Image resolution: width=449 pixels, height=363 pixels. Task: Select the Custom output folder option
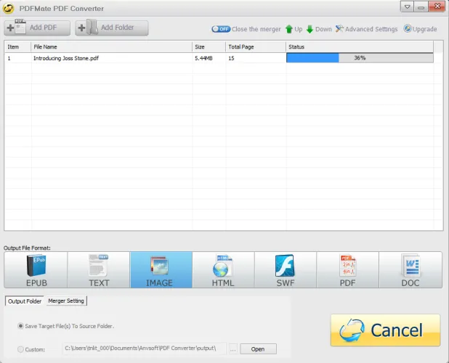(x=21, y=349)
